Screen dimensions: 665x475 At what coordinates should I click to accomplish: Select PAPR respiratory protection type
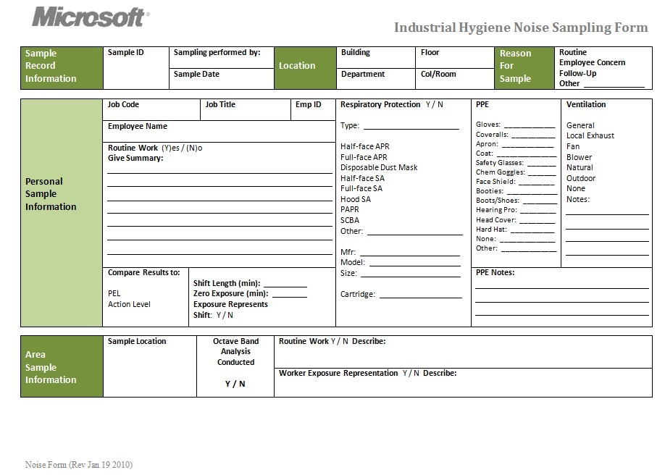click(x=350, y=209)
